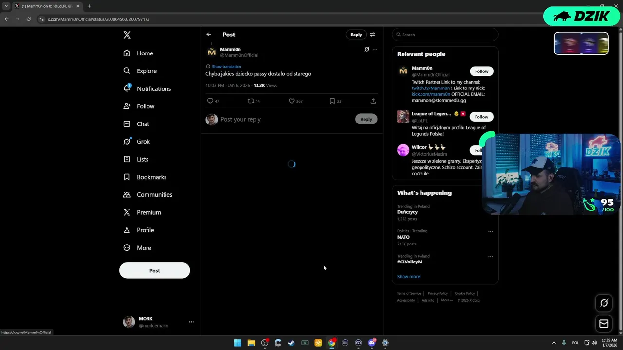Open a new browser tab
The image size is (623, 350).
tap(89, 6)
